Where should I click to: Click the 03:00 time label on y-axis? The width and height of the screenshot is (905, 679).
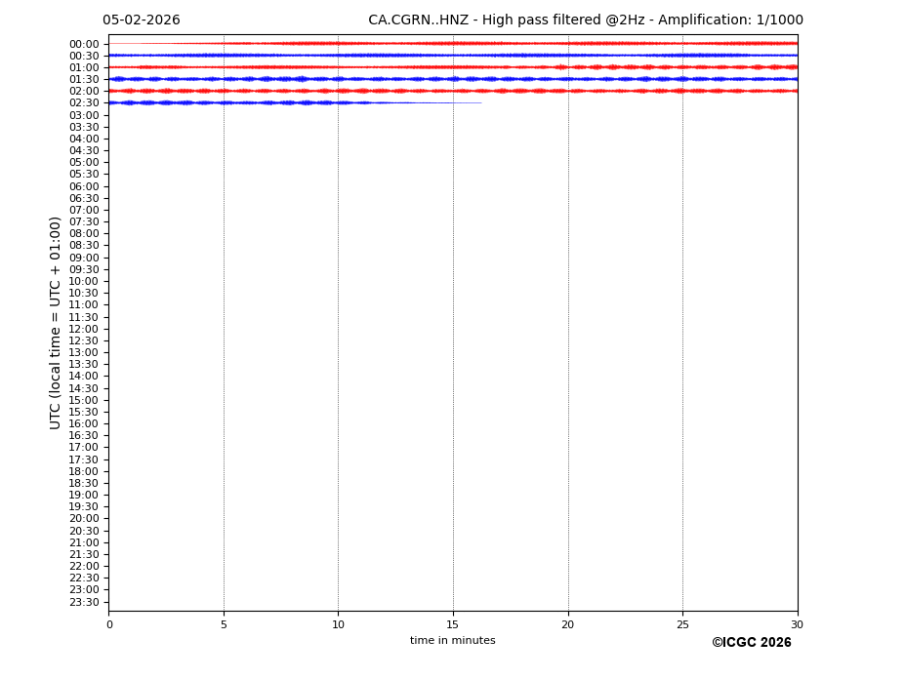(x=83, y=115)
